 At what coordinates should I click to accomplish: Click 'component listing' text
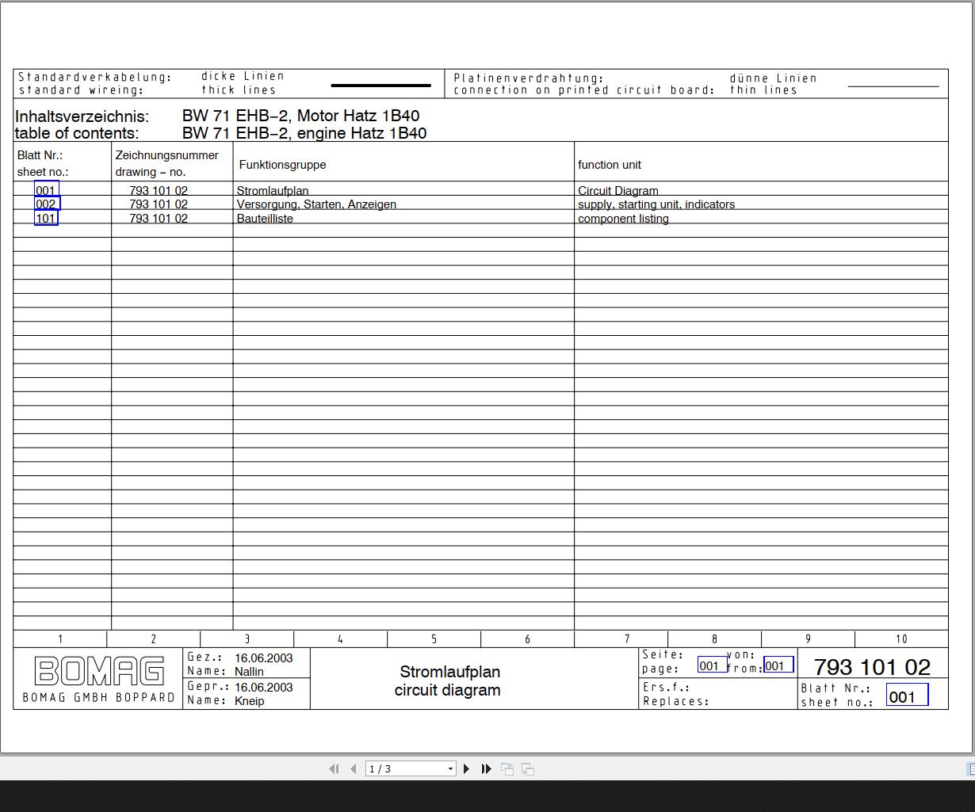point(623,219)
